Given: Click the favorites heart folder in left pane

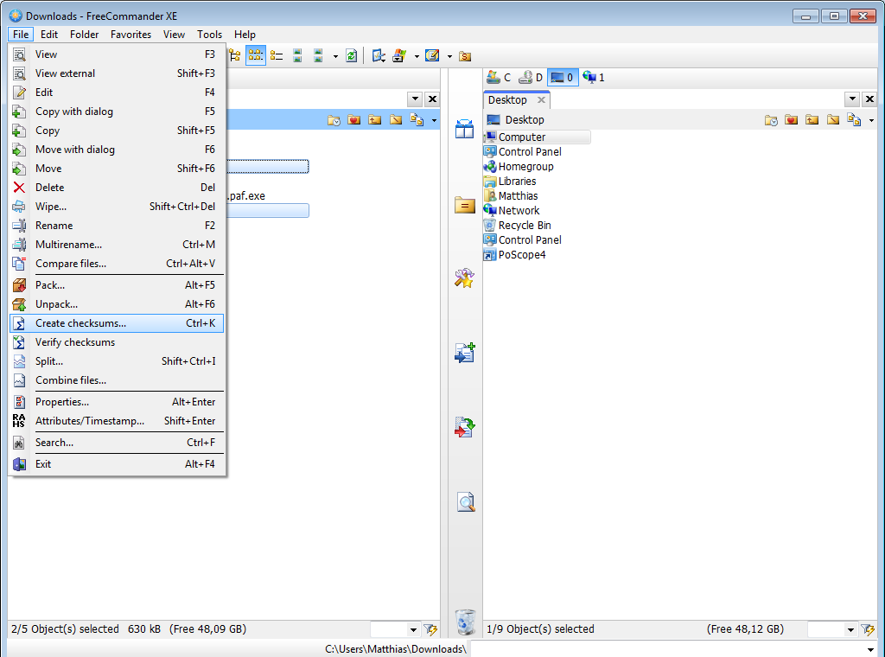Looking at the screenshot, I should 353,120.
